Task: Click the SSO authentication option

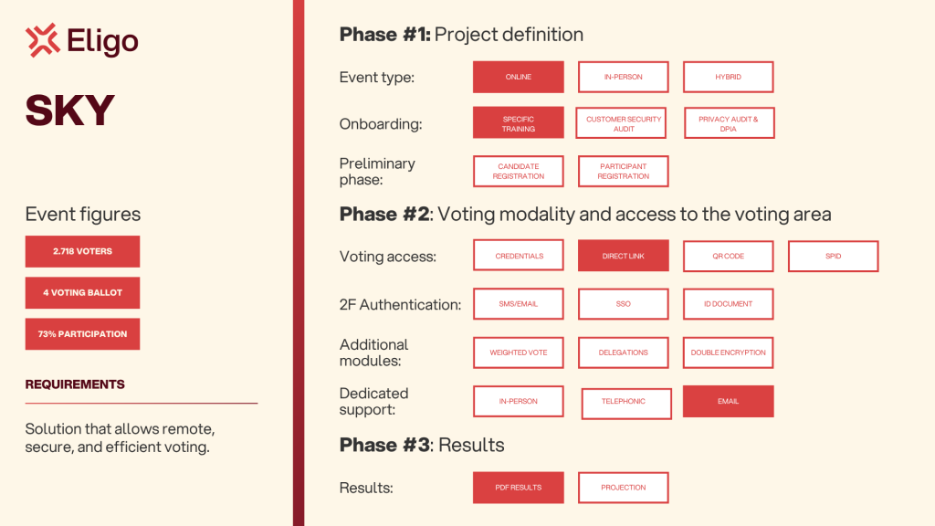Action: point(623,304)
